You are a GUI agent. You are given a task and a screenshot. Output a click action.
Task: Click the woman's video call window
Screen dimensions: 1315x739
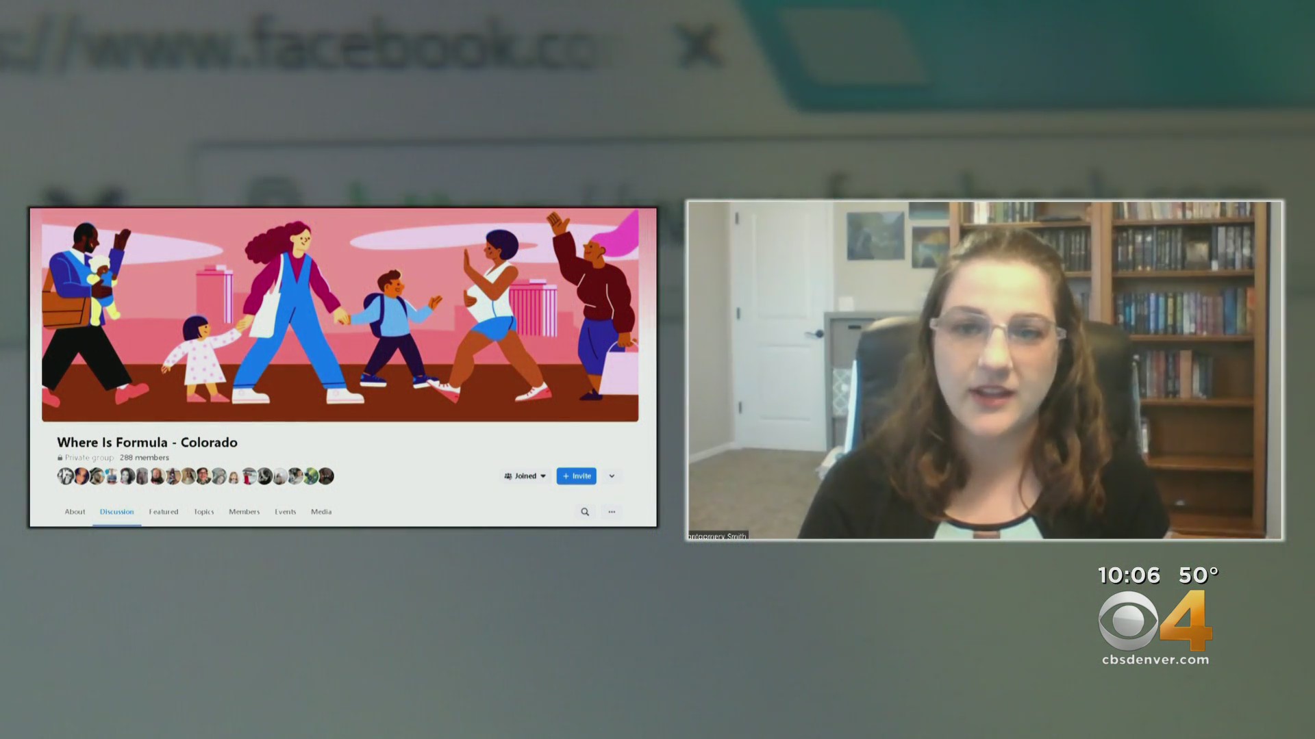[985, 370]
